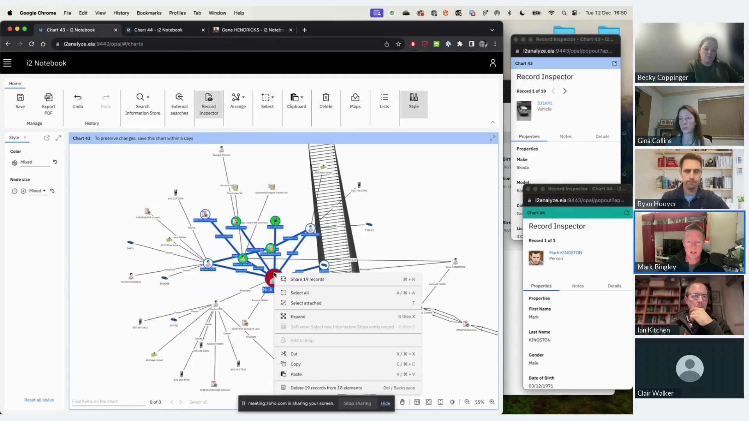Open the History menu in macOS menu bar
This screenshot has height=421, width=749.
click(121, 13)
